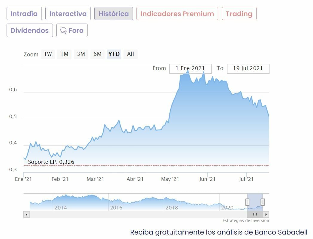Show the full history with All
The height and width of the screenshot is (239, 313).
(131, 54)
